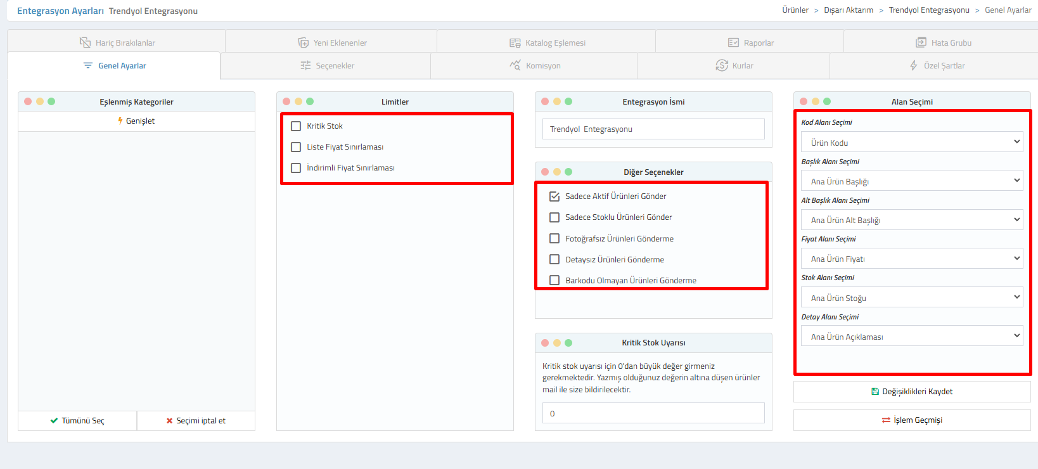Open the Stok Alanı Seçimi dropdown
The width and height of the screenshot is (1038, 469).
[x=911, y=298]
